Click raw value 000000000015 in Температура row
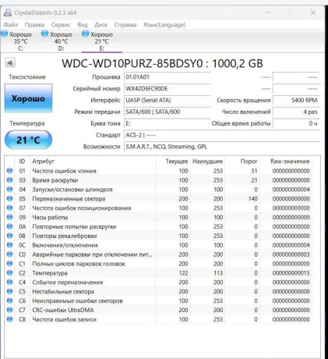This screenshot has height=359, width=328. pyautogui.click(x=291, y=273)
